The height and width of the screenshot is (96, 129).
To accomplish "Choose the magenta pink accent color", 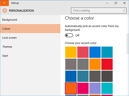I will [x=83, y=88].
